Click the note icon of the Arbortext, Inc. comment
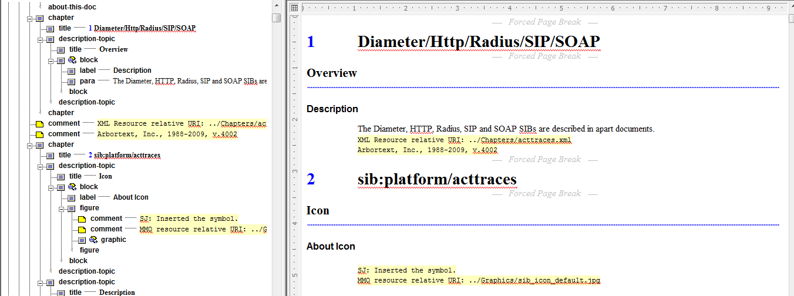This screenshot has width=794, height=296. point(40,134)
